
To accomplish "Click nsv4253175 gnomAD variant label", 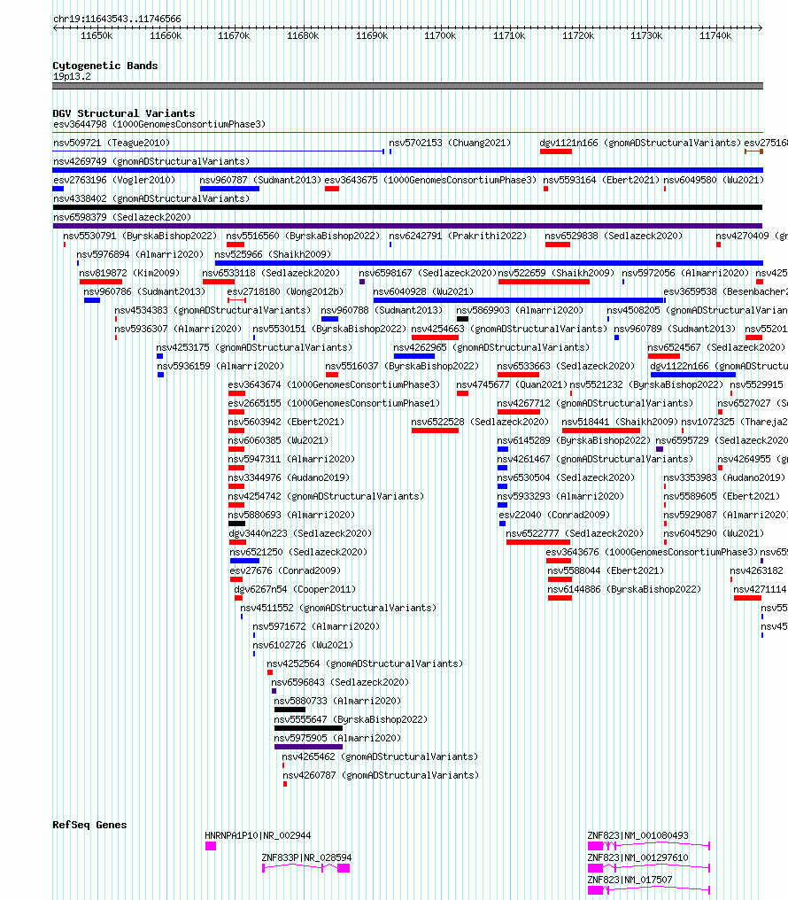I will [x=255, y=347].
